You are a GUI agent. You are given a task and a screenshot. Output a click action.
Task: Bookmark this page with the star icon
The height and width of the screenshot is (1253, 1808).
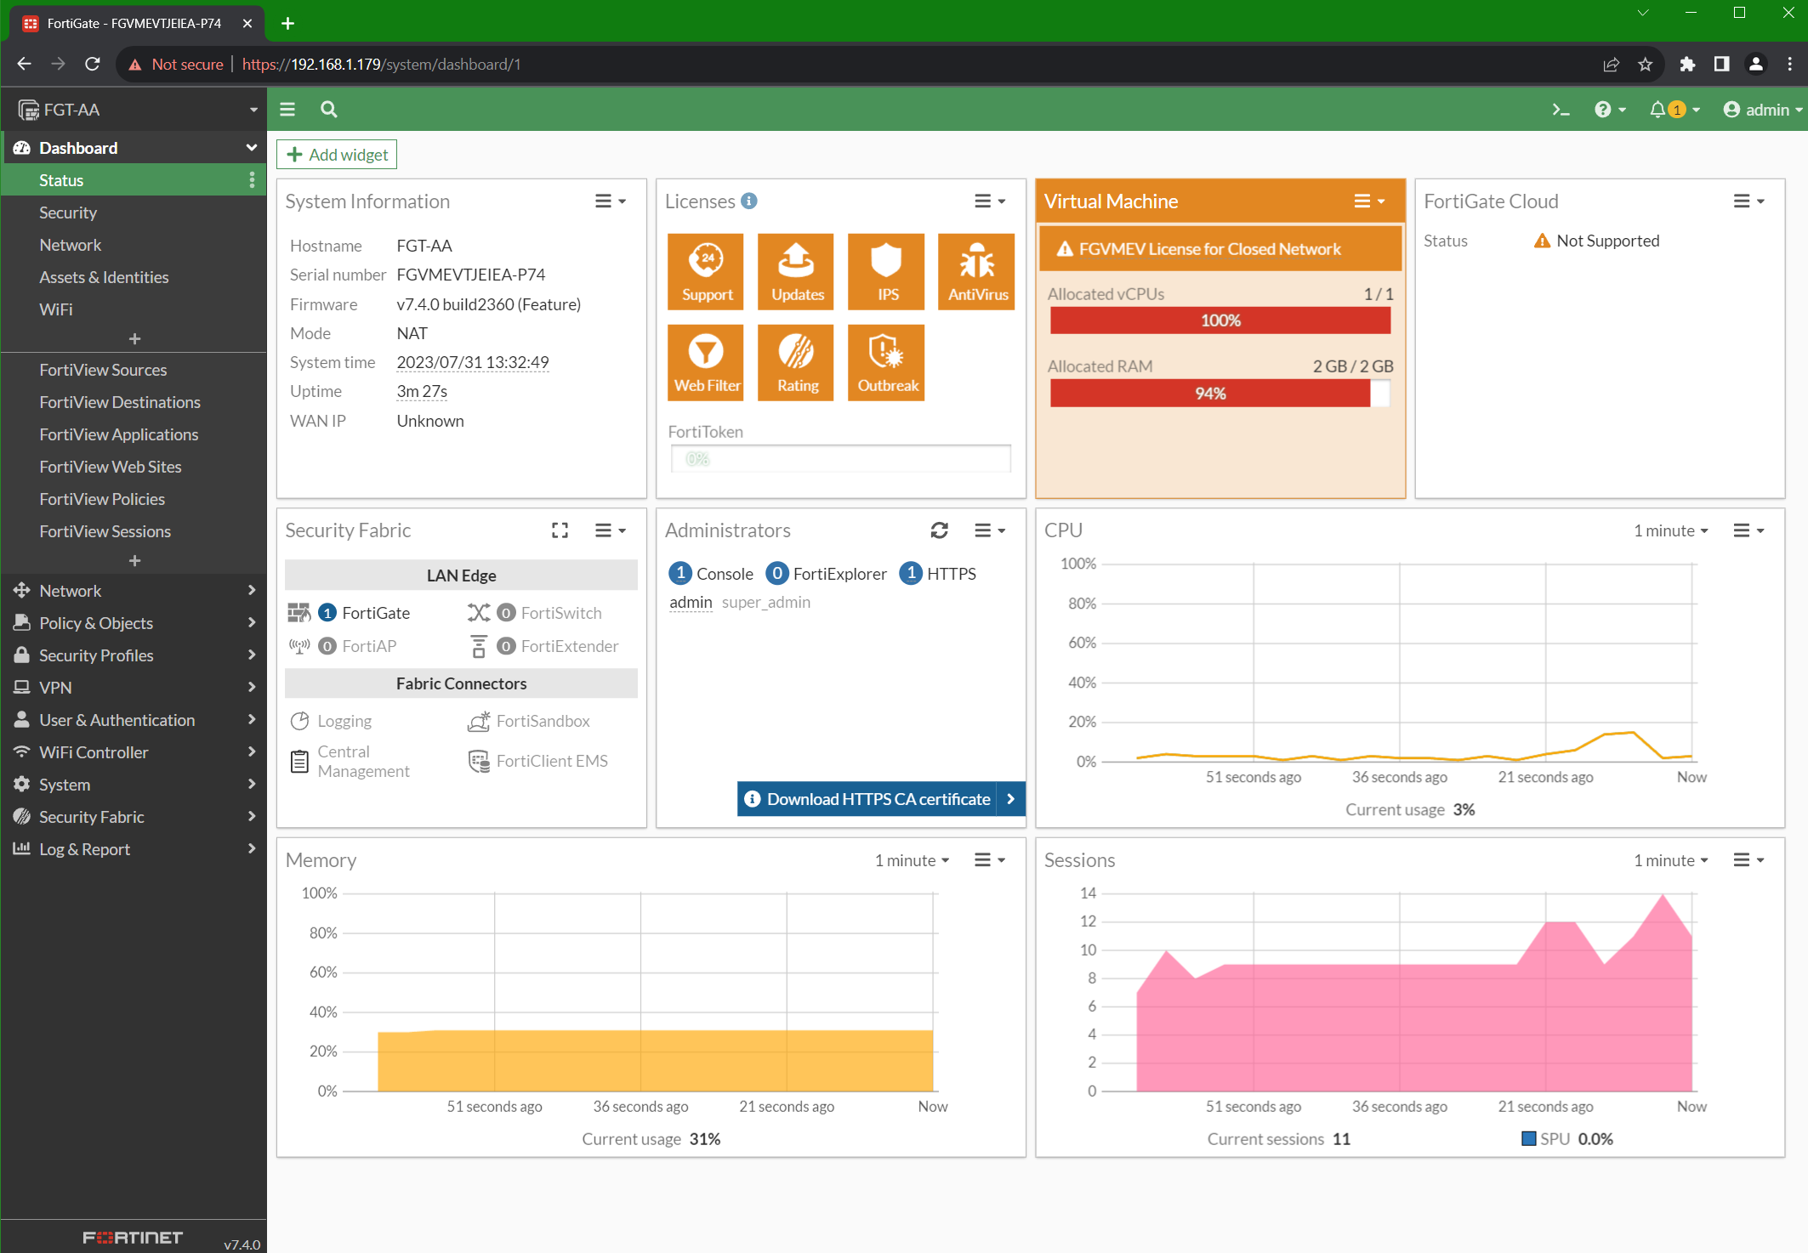point(1646,65)
